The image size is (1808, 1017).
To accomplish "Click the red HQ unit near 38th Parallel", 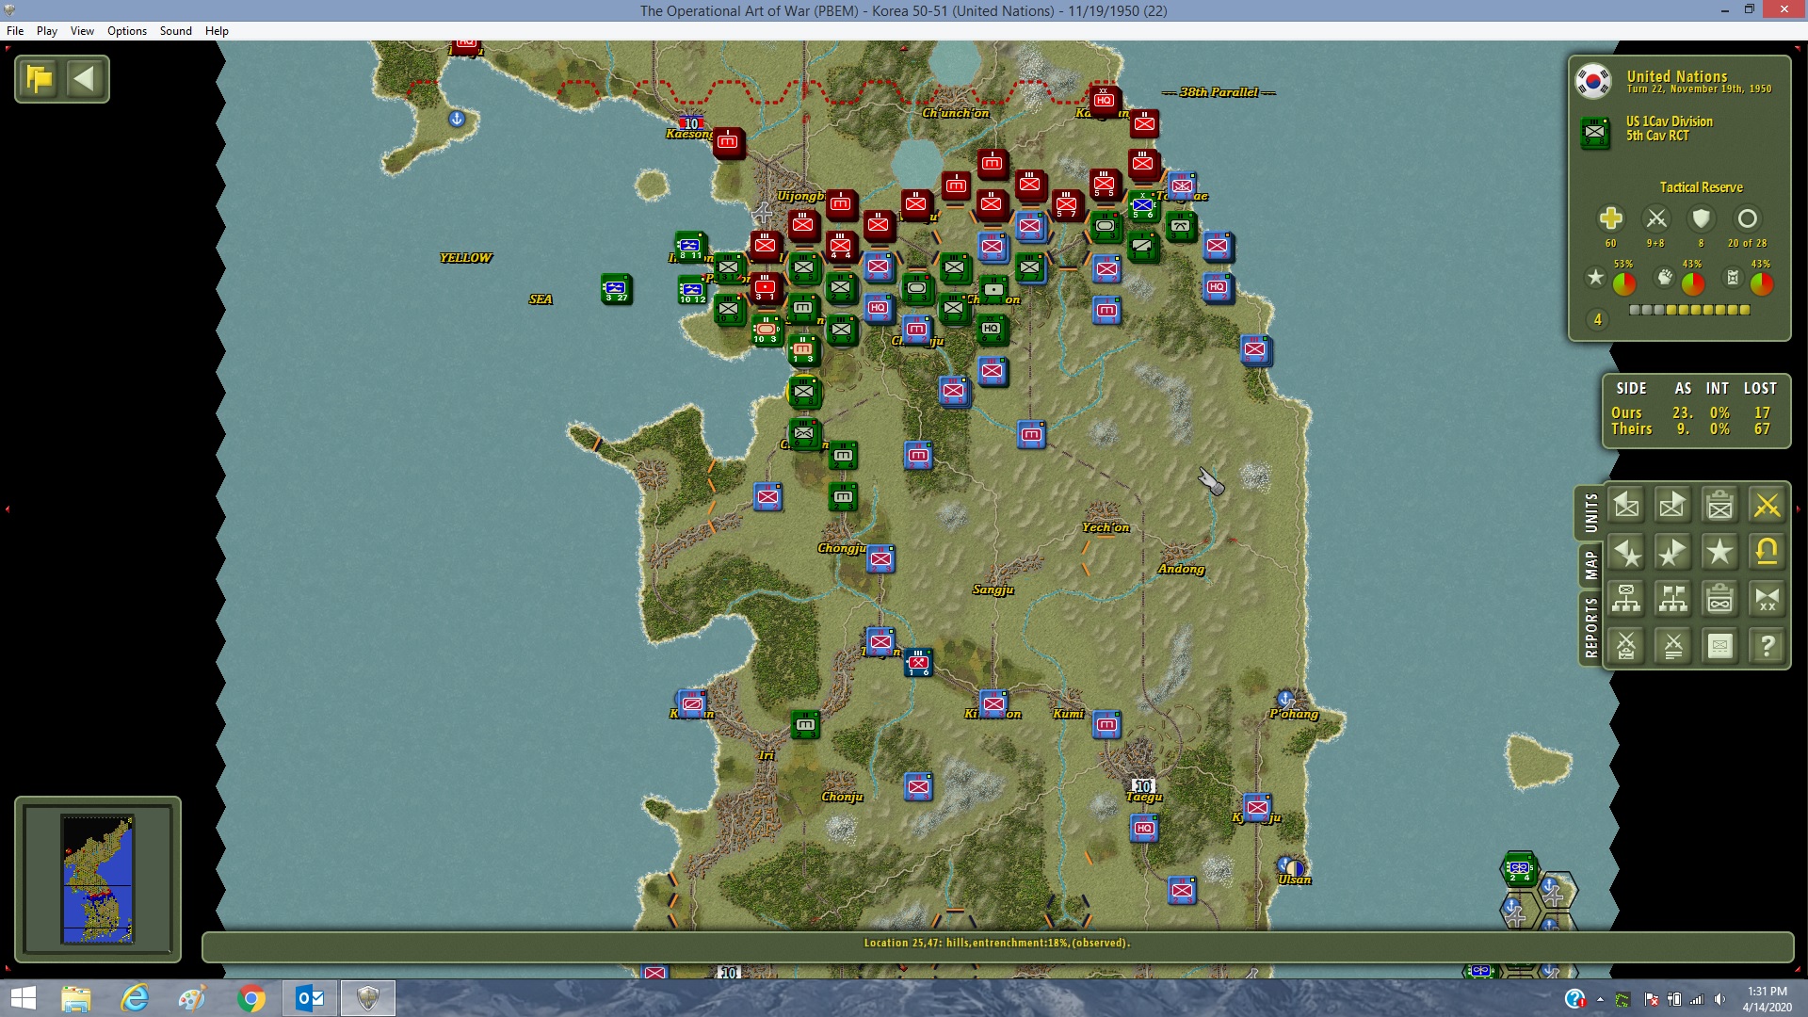I will pyautogui.click(x=1104, y=100).
